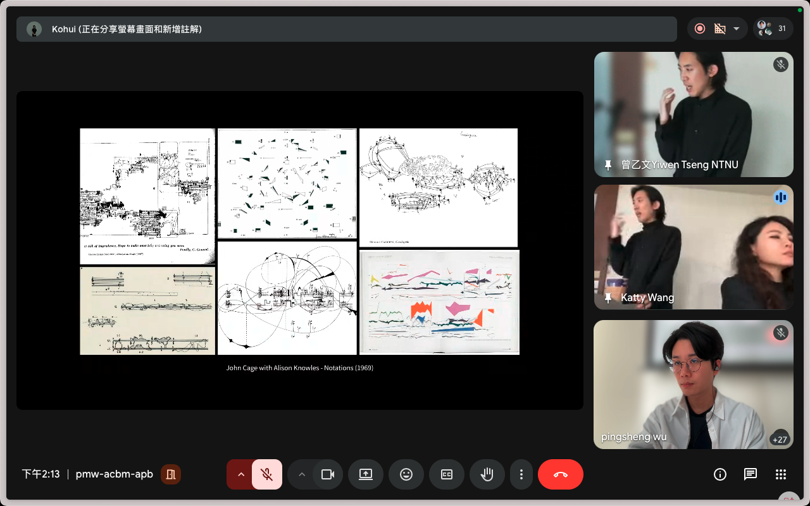
Task: Click the audio indicator on Katty Wang's tile
Action: click(x=781, y=197)
